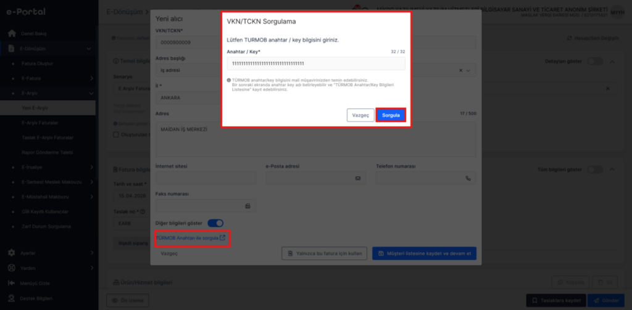
Task: Collapse the Fatura bilgileri section chevron
Action: 612,169
